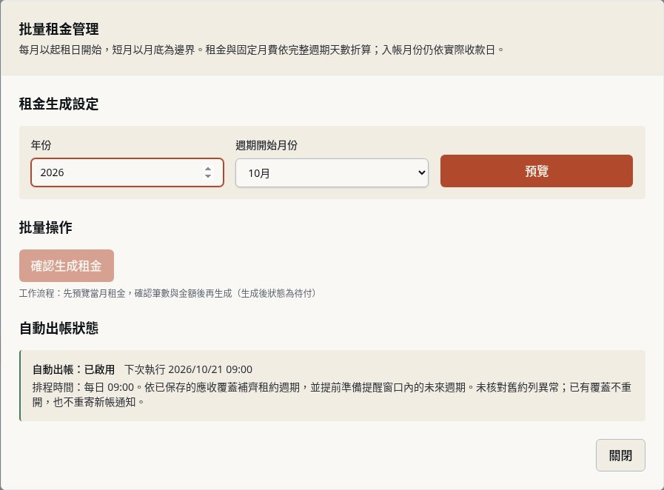
Task: Click the 關閉 button
Action: click(x=620, y=455)
